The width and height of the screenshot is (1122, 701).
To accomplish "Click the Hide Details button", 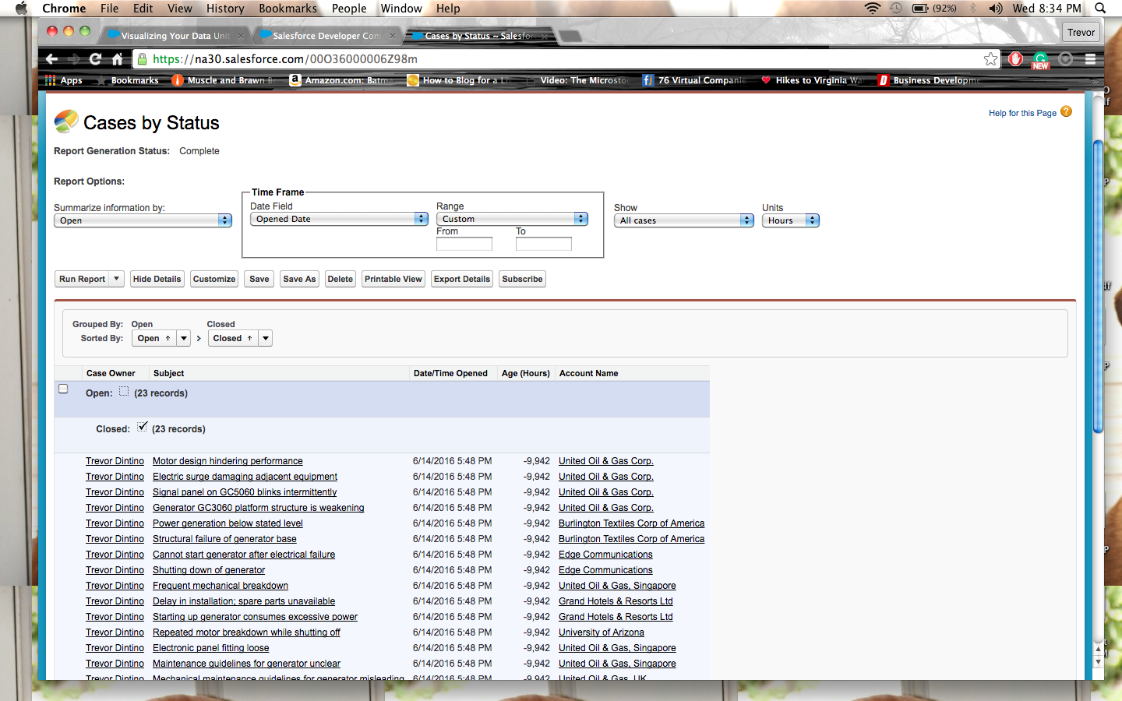I will point(157,279).
